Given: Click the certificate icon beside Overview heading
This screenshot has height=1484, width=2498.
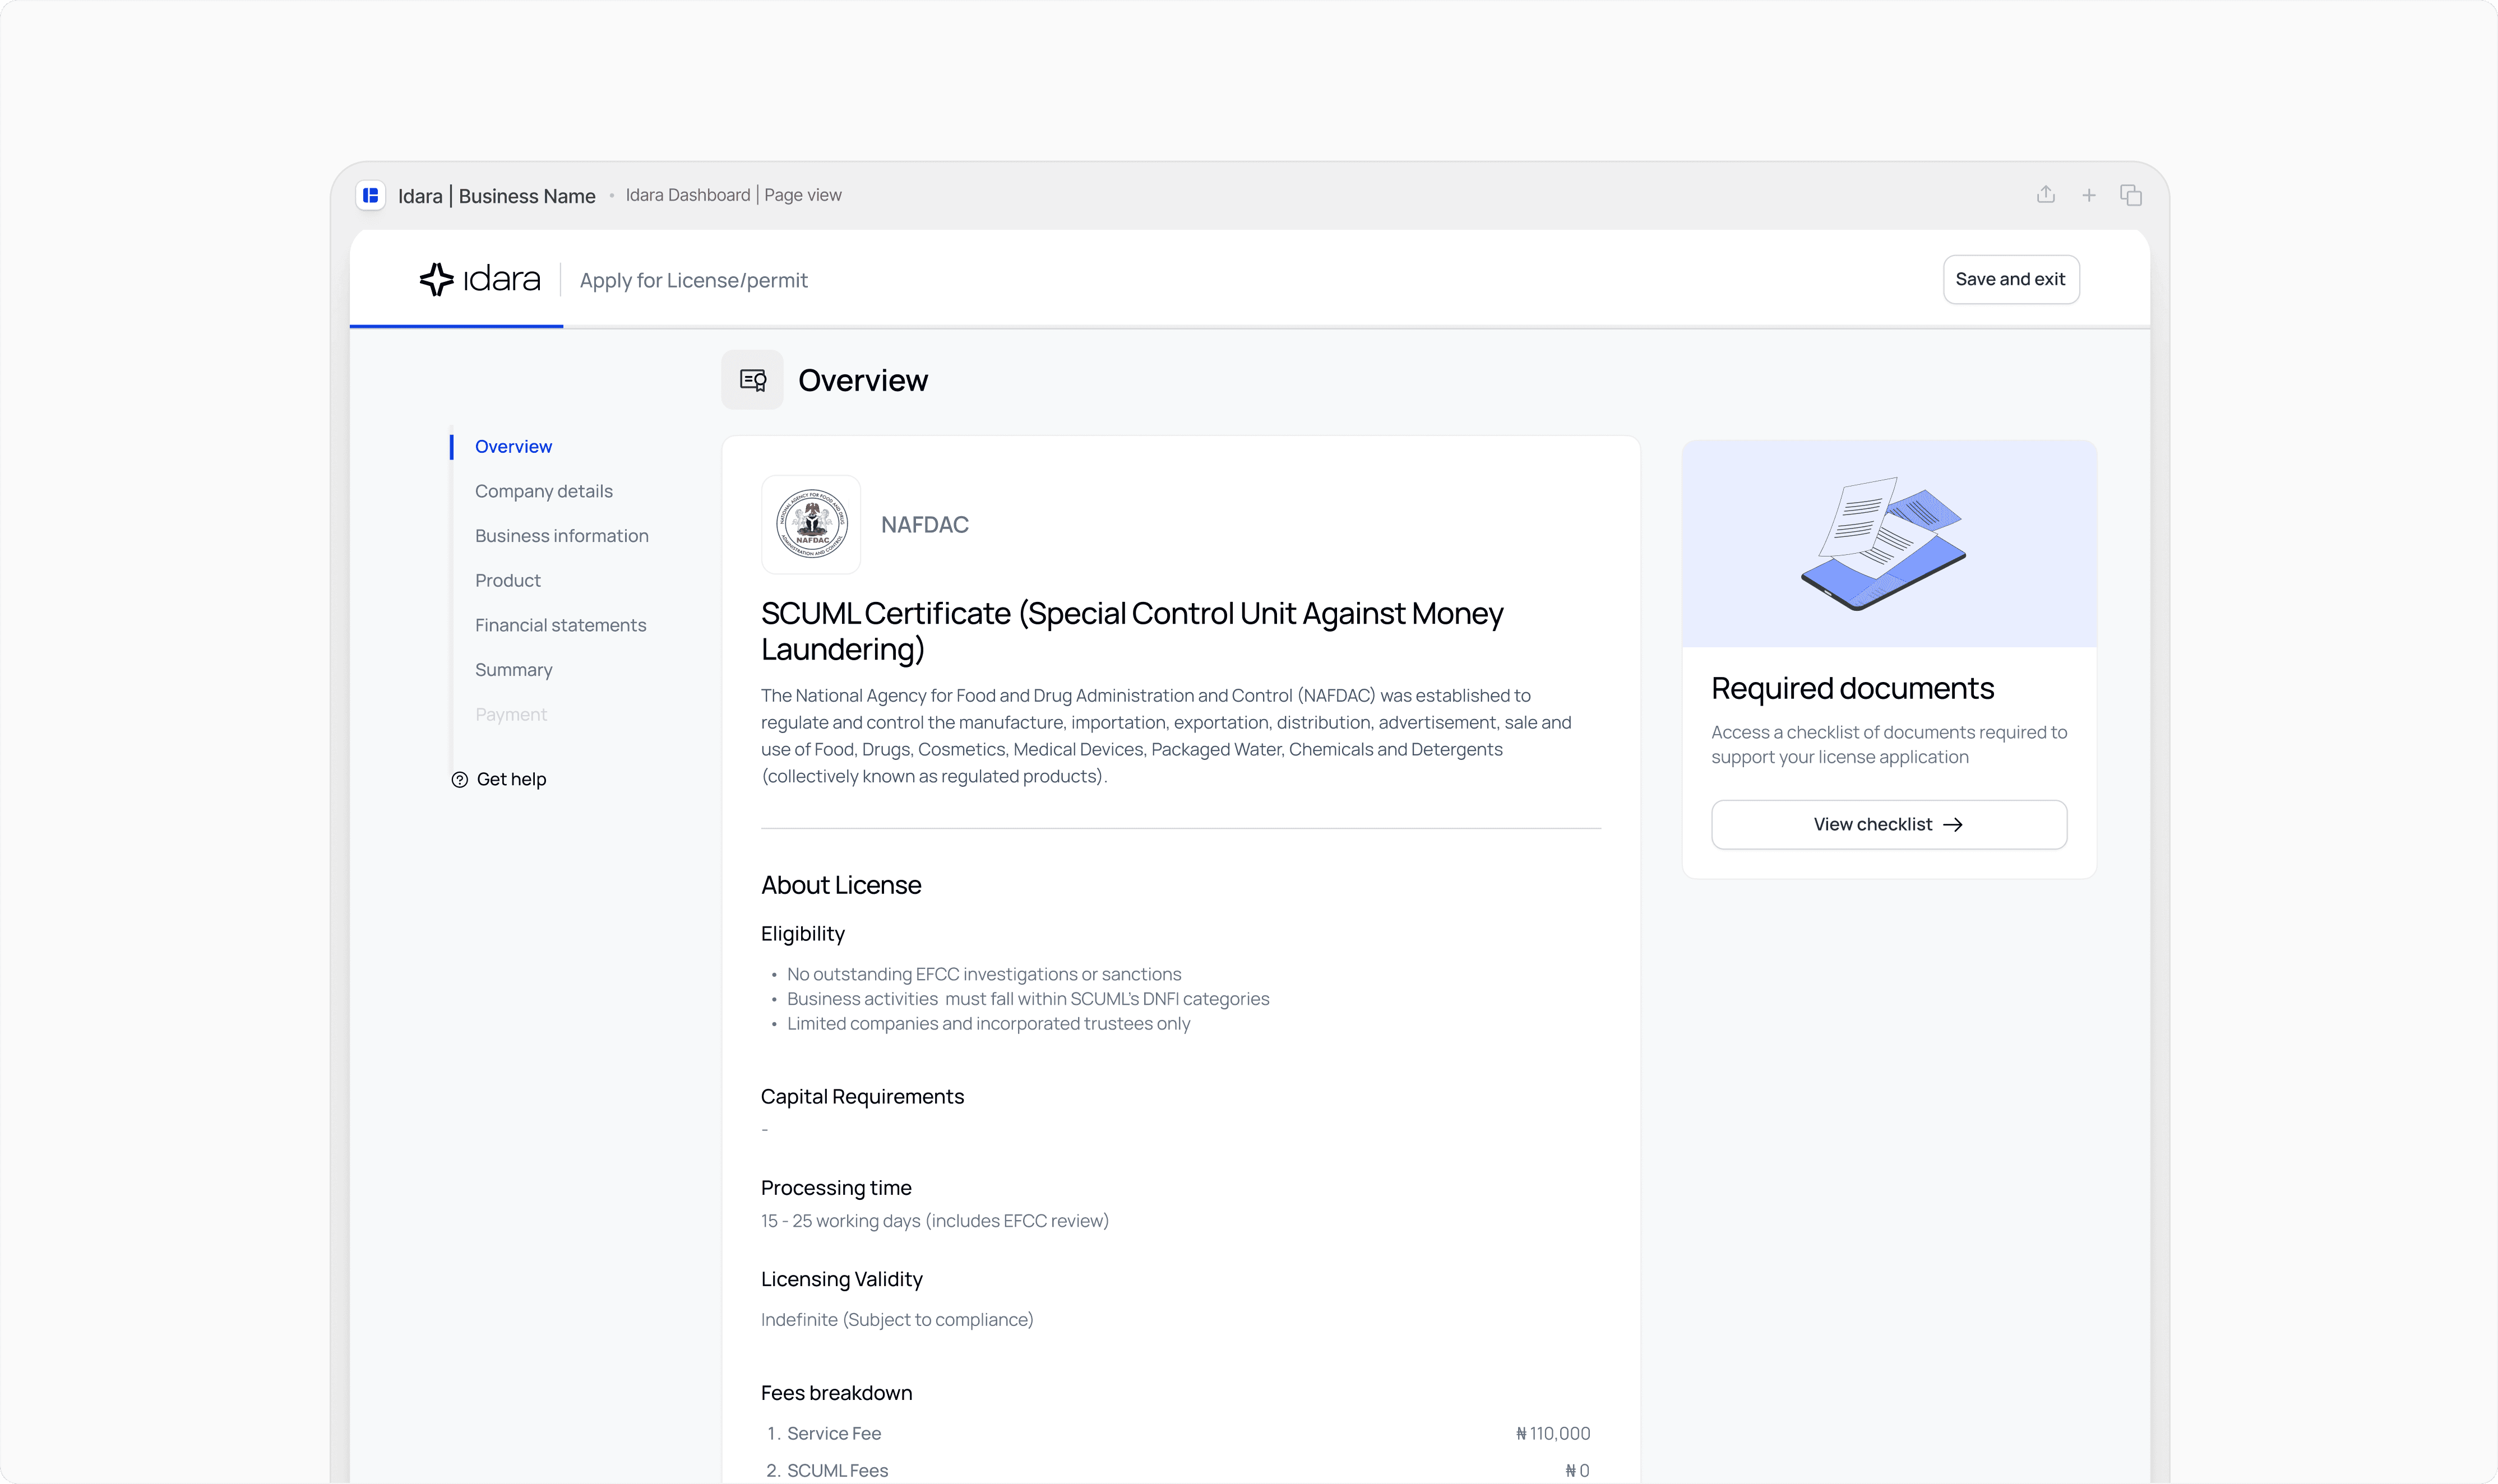Looking at the screenshot, I should 752,380.
